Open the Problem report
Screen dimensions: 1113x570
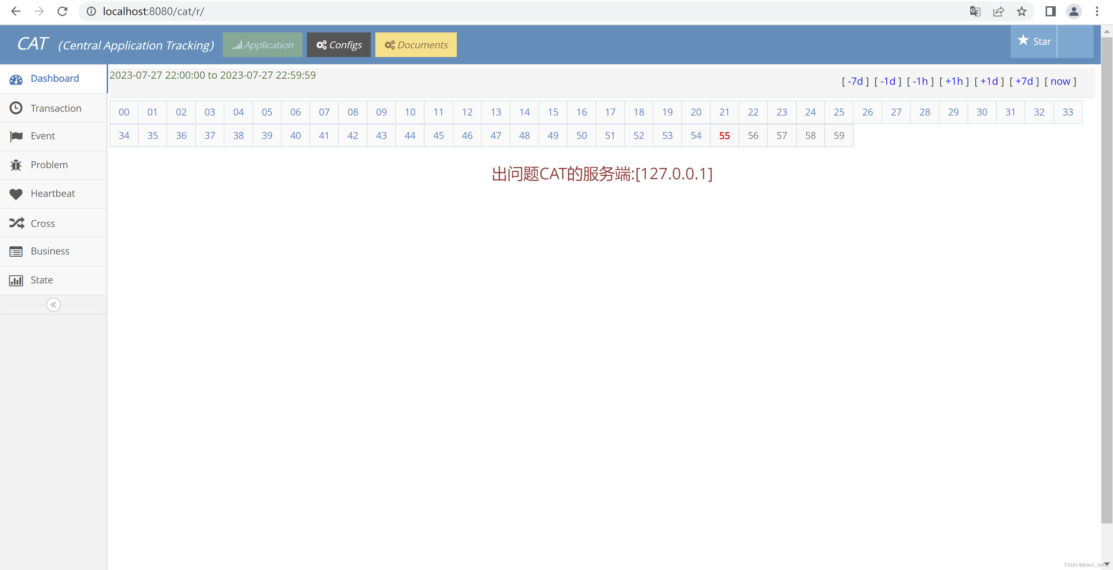click(49, 164)
